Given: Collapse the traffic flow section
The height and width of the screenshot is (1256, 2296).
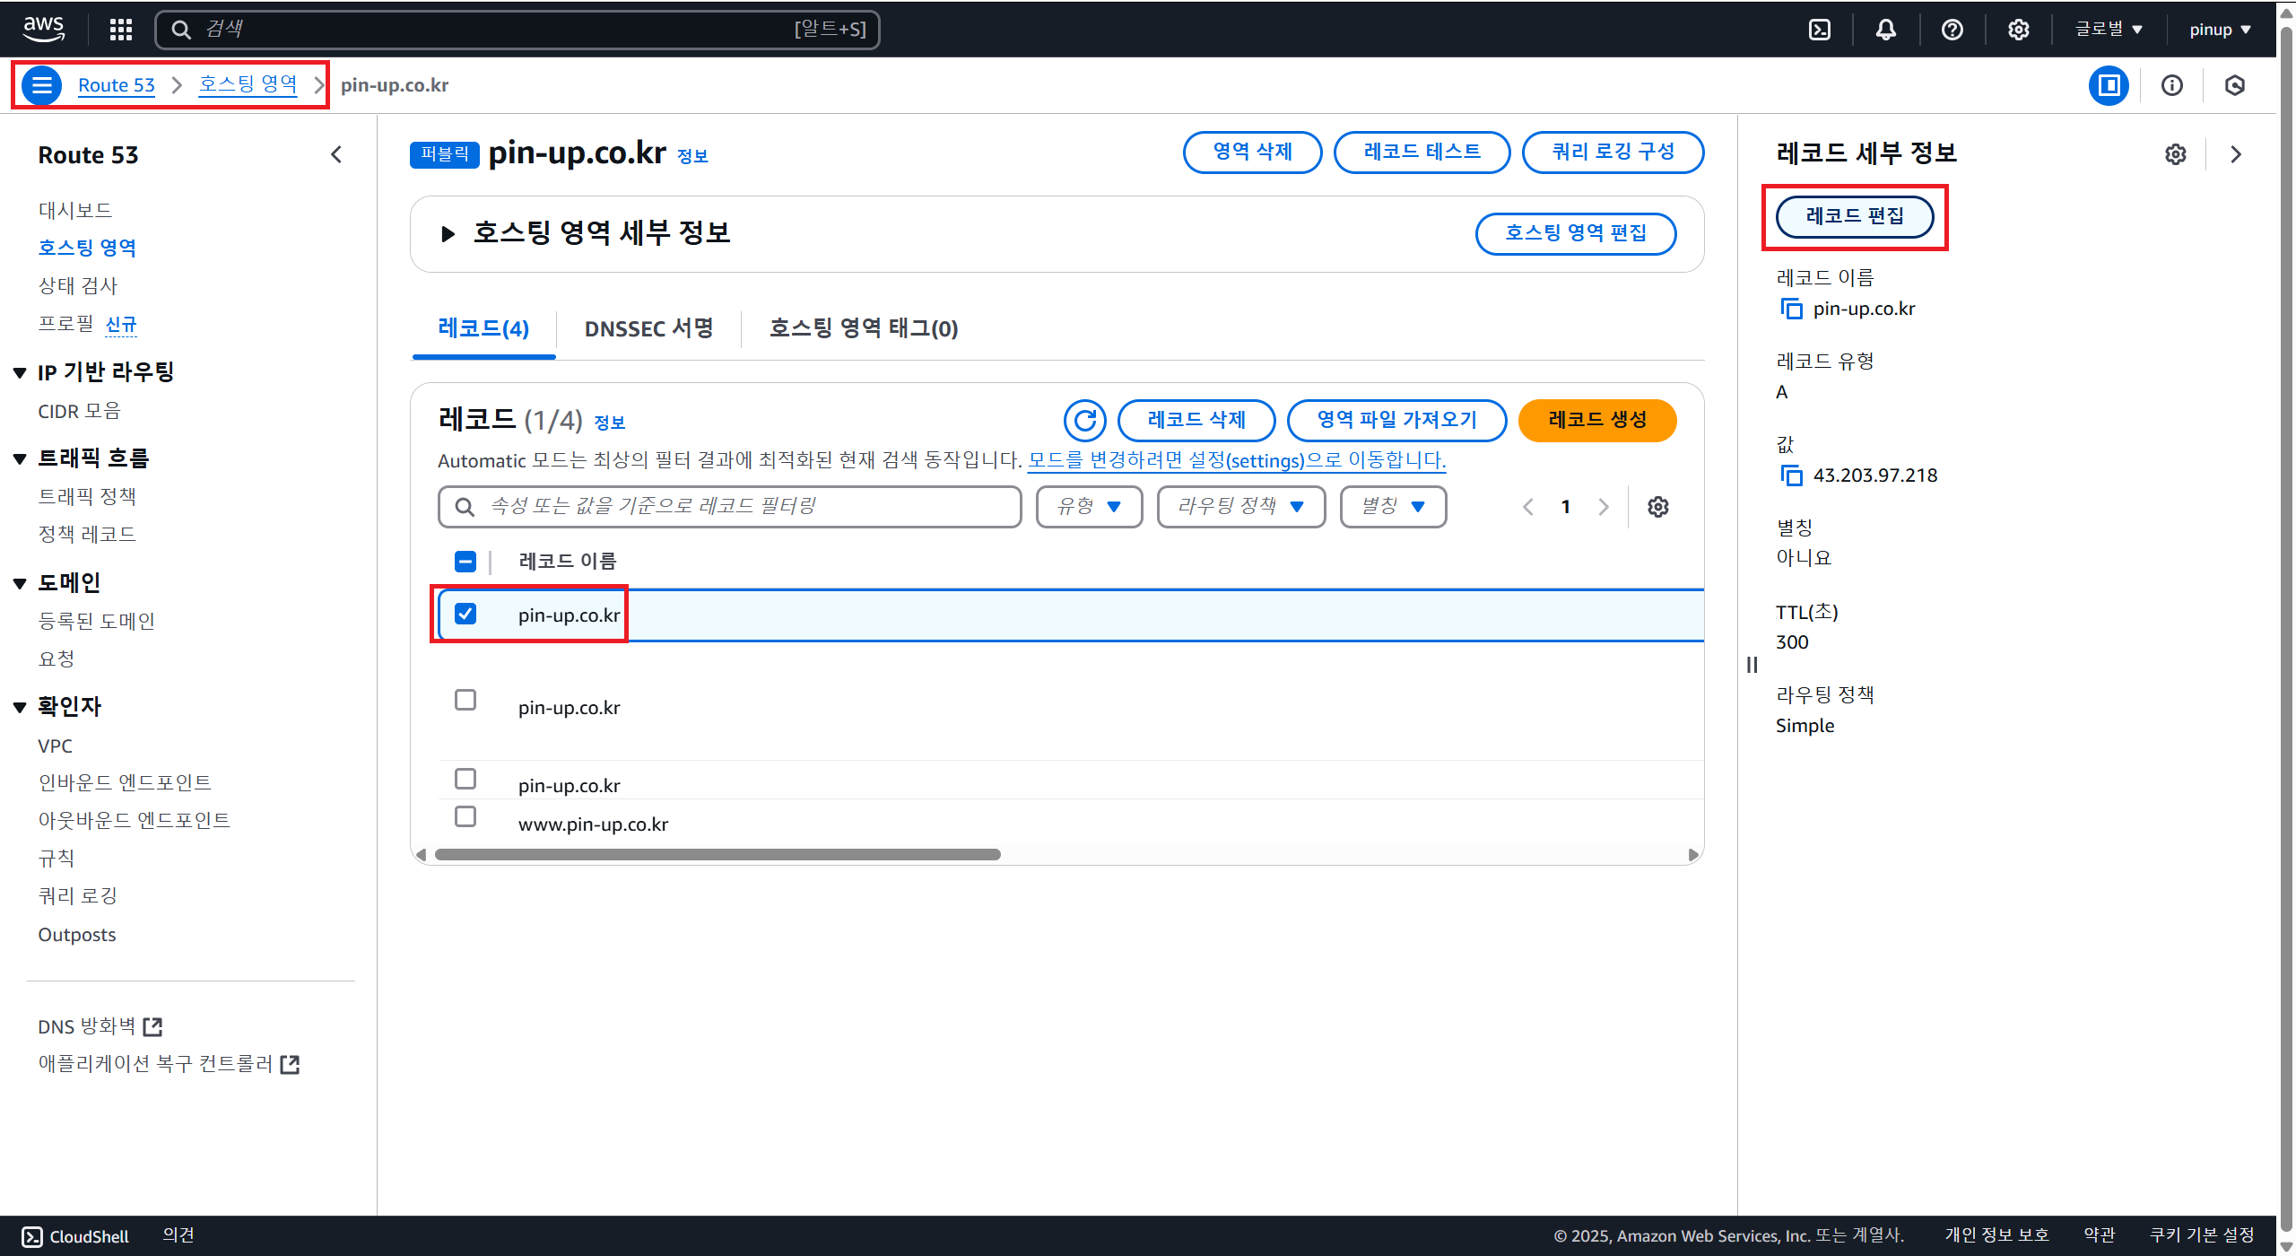Looking at the screenshot, I should point(20,458).
